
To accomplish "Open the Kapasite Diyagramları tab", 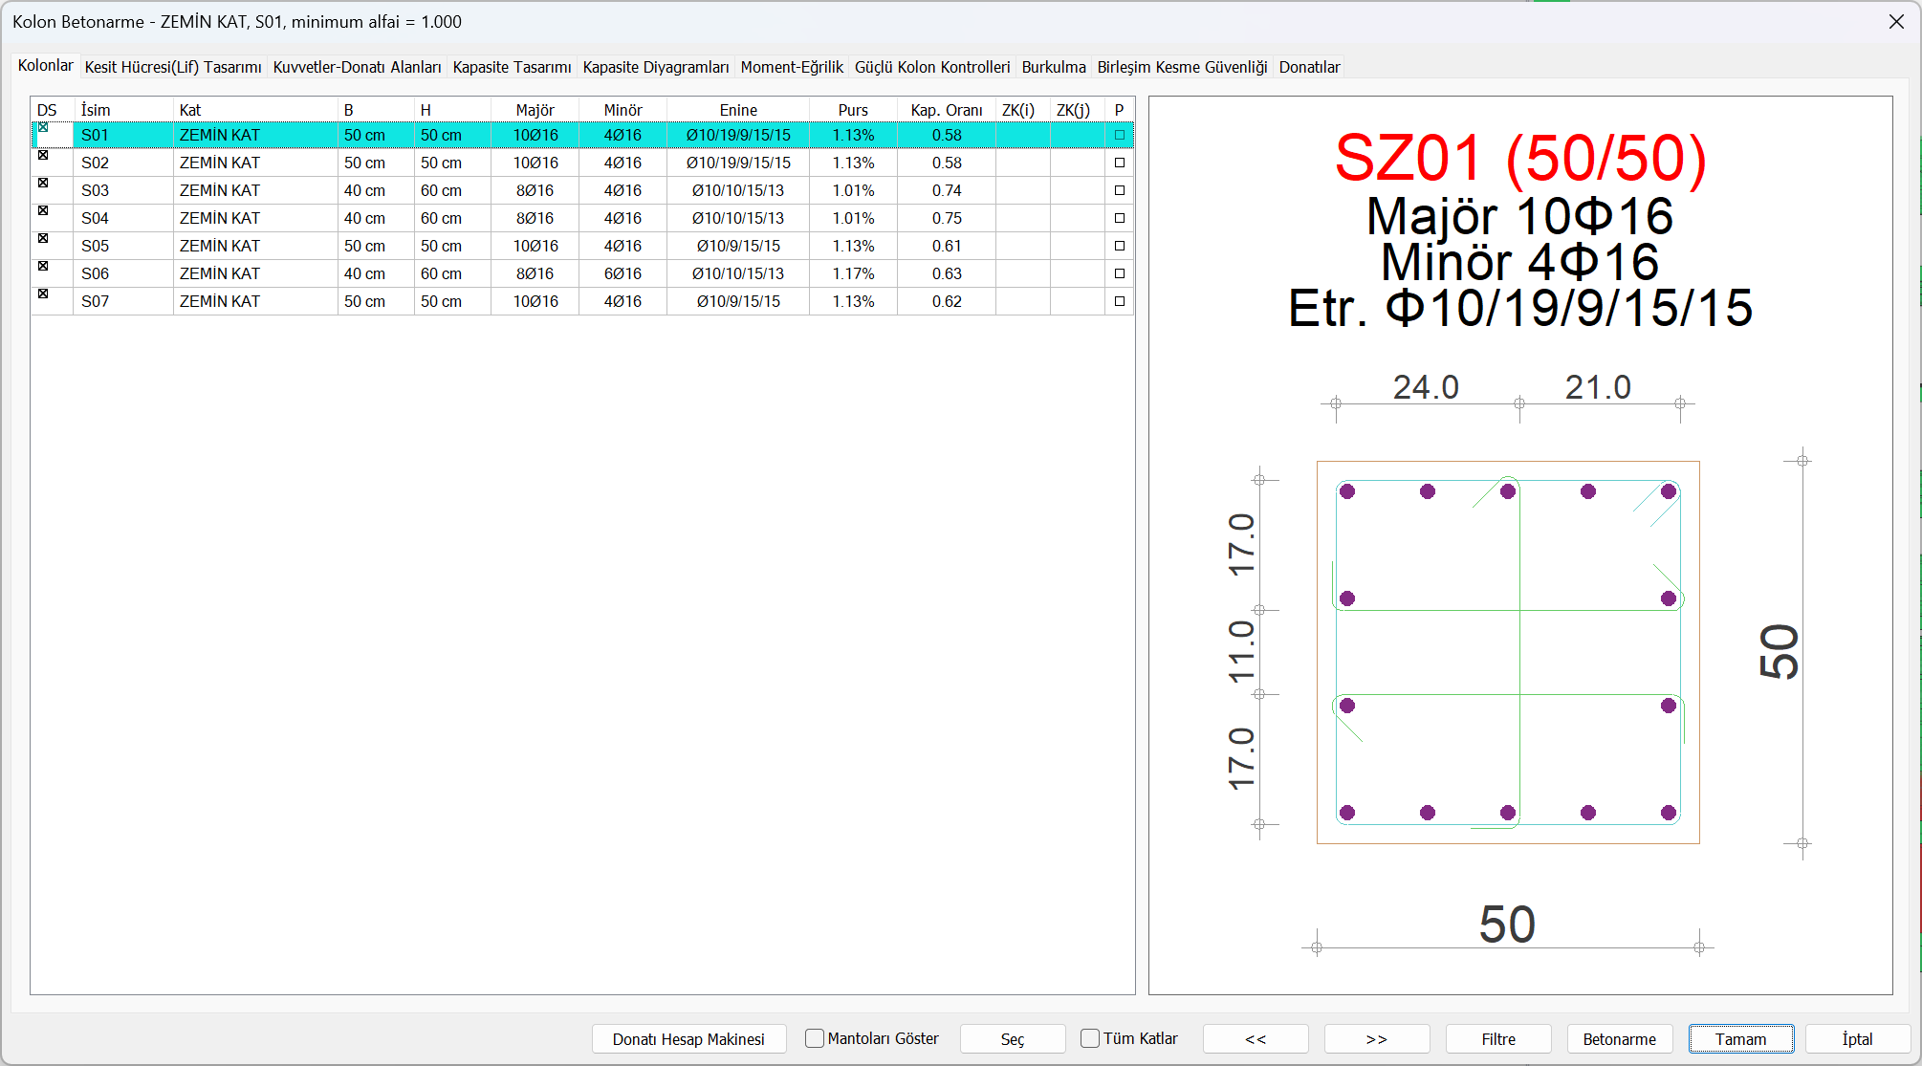I will 656,67.
